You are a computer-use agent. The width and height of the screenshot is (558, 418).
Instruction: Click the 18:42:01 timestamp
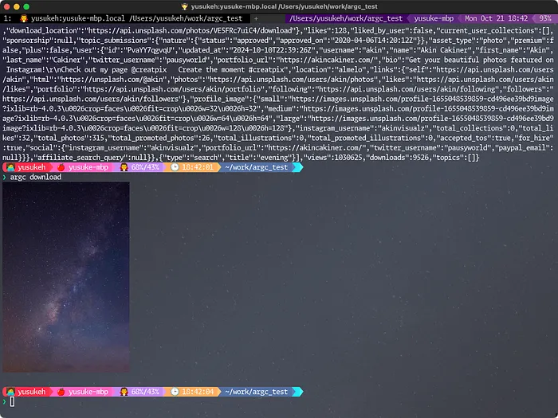point(198,167)
